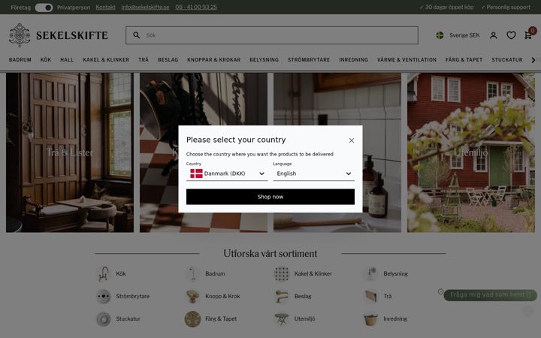Expand more categories with the nav arrow
Screen dimensions: 541x338
[x=533, y=60]
